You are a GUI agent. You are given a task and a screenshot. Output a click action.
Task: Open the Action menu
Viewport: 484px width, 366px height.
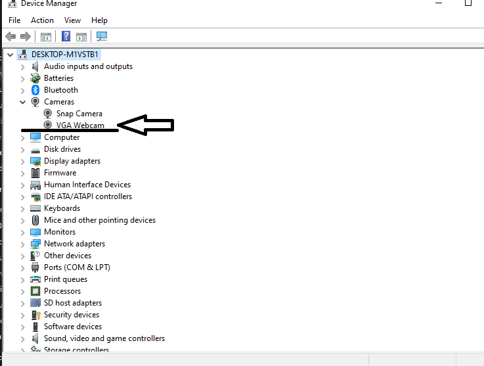pyautogui.click(x=42, y=20)
